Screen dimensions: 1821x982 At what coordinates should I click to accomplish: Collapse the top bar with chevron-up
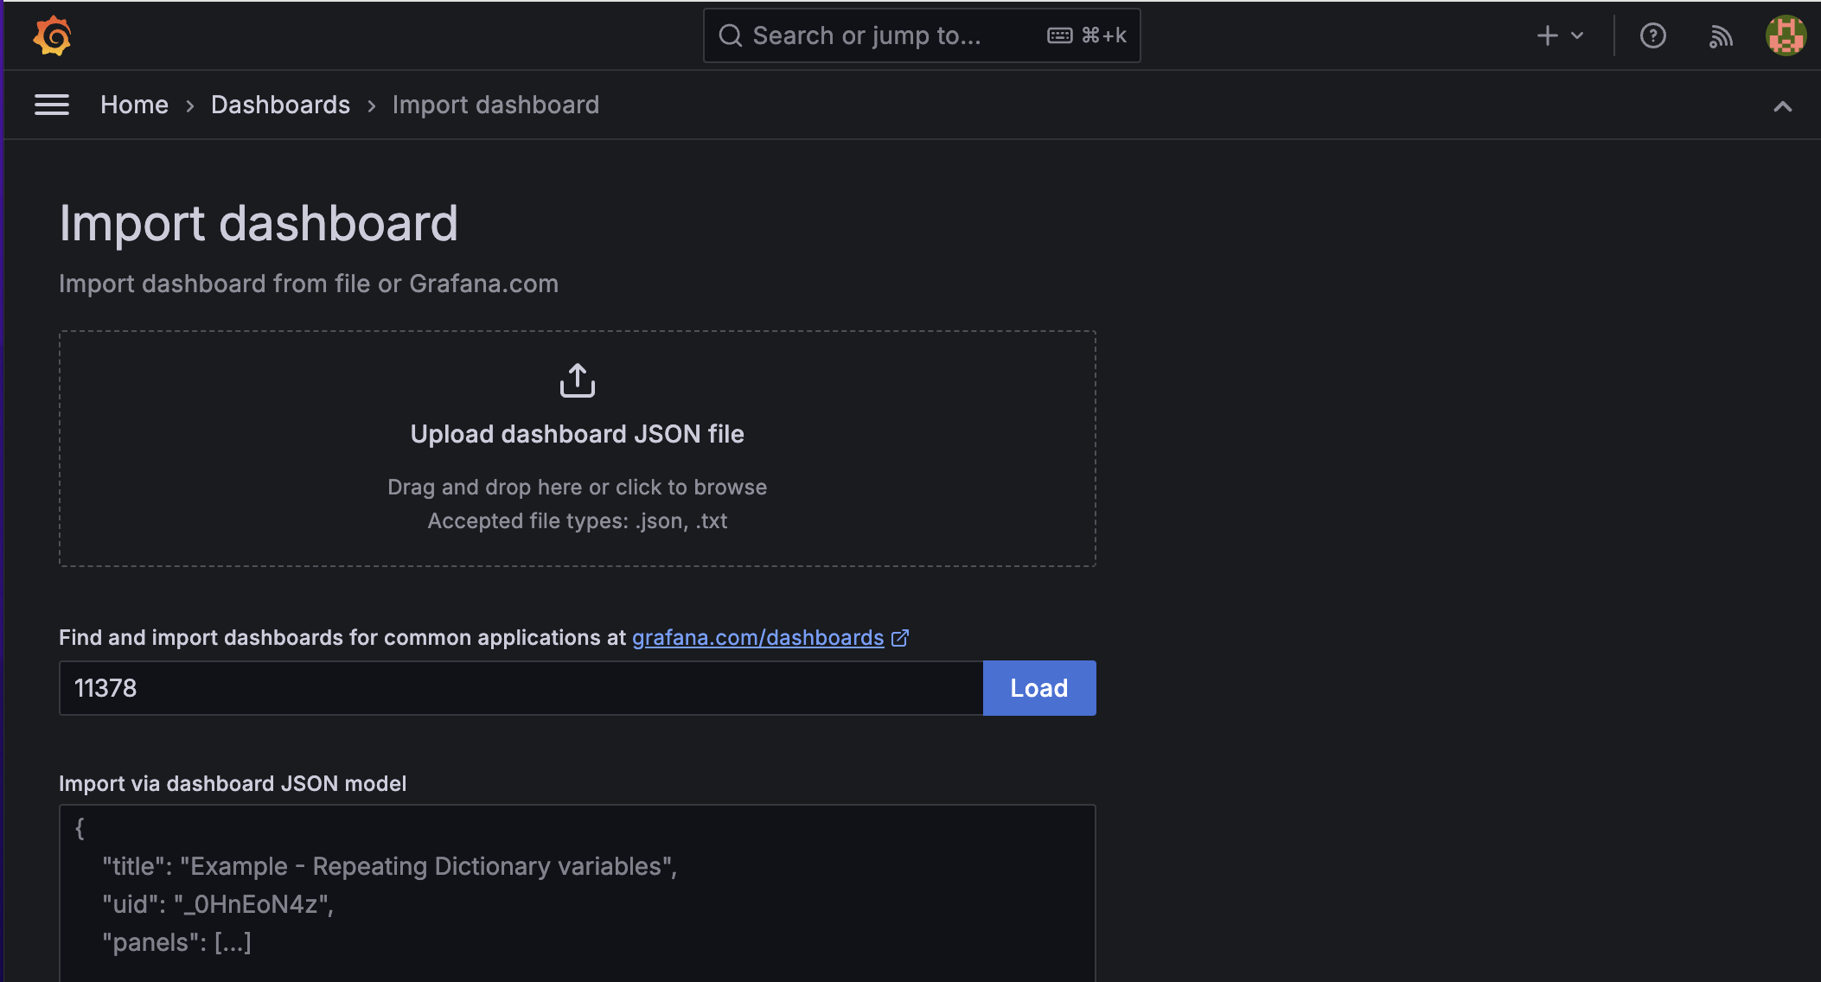tap(1782, 106)
